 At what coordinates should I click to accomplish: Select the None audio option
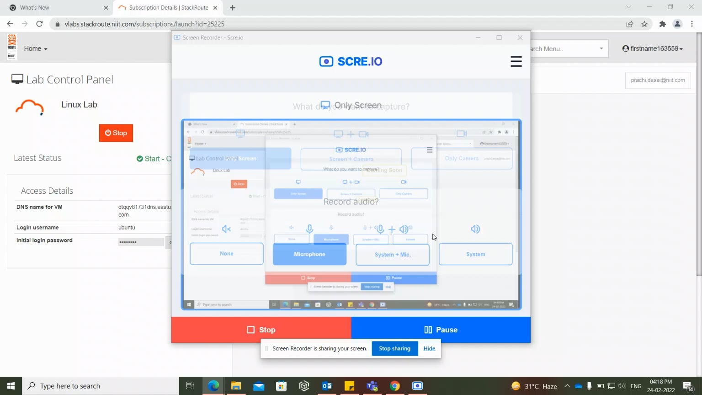click(x=227, y=254)
